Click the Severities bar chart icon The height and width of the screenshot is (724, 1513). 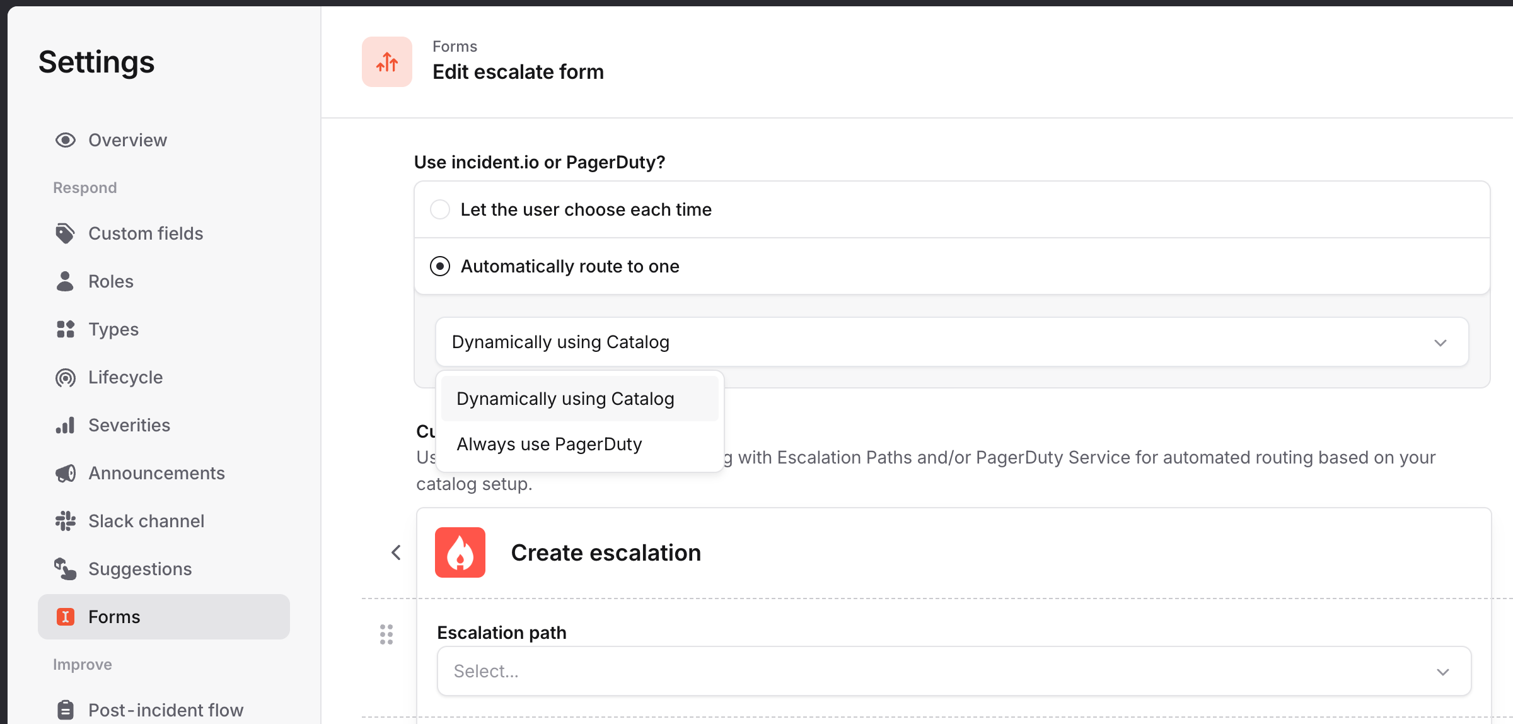(66, 425)
